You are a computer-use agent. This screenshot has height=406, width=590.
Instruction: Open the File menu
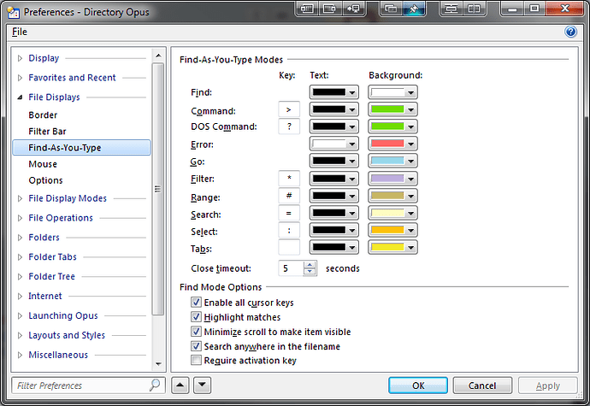pyautogui.click(x=20, y=32)
